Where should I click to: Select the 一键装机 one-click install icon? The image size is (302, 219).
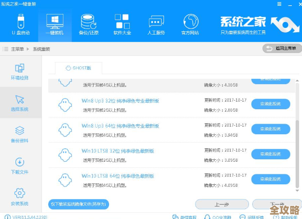point(55,25)
